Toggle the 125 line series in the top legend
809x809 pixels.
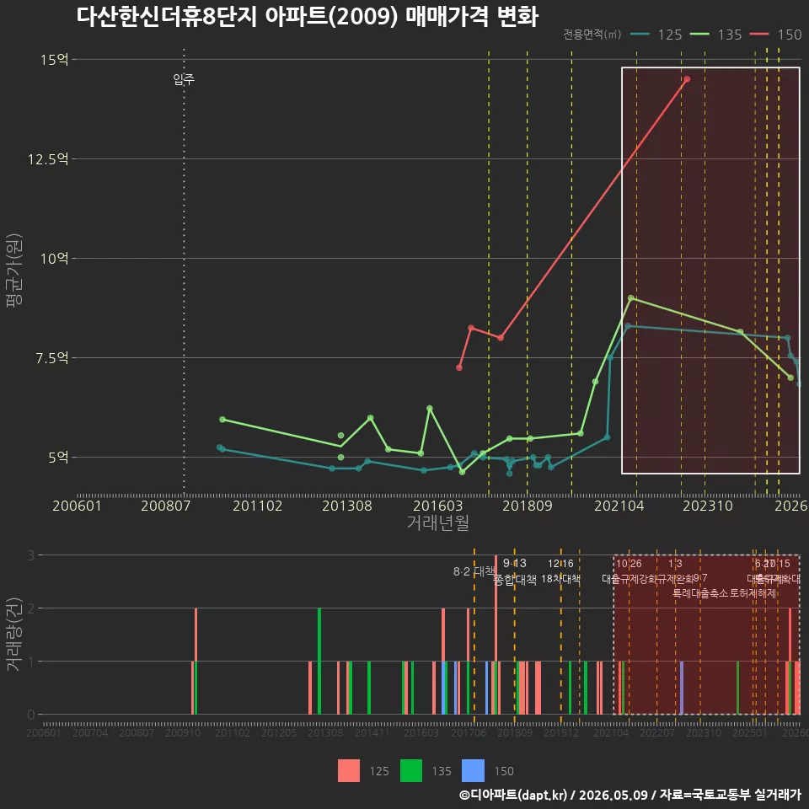tap(656, 35)
